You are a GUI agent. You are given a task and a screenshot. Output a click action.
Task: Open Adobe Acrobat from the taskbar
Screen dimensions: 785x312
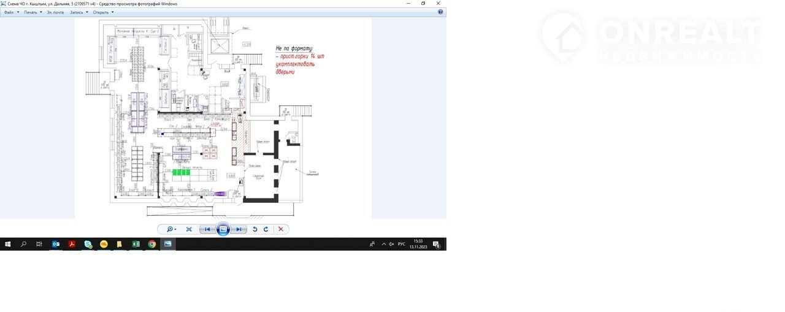tap(72, 244)
